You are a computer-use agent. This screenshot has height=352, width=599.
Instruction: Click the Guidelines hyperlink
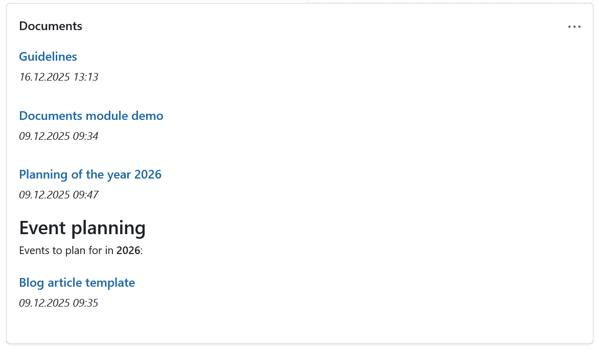[x=48, y=57]
